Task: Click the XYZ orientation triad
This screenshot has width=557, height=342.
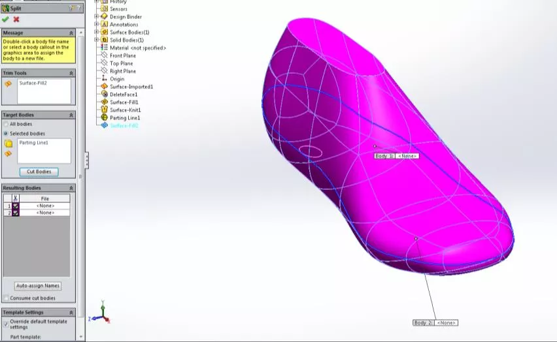Action: (100, 313)
